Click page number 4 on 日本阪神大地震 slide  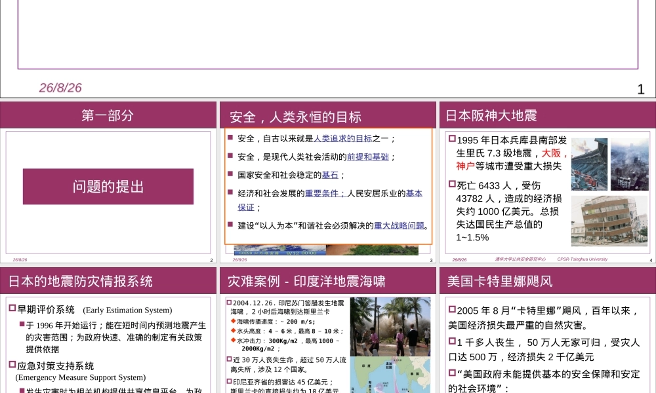[651, 260]
